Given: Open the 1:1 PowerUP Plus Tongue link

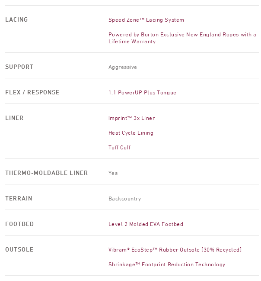Looking at the screenshot, I should pos(142,93).
